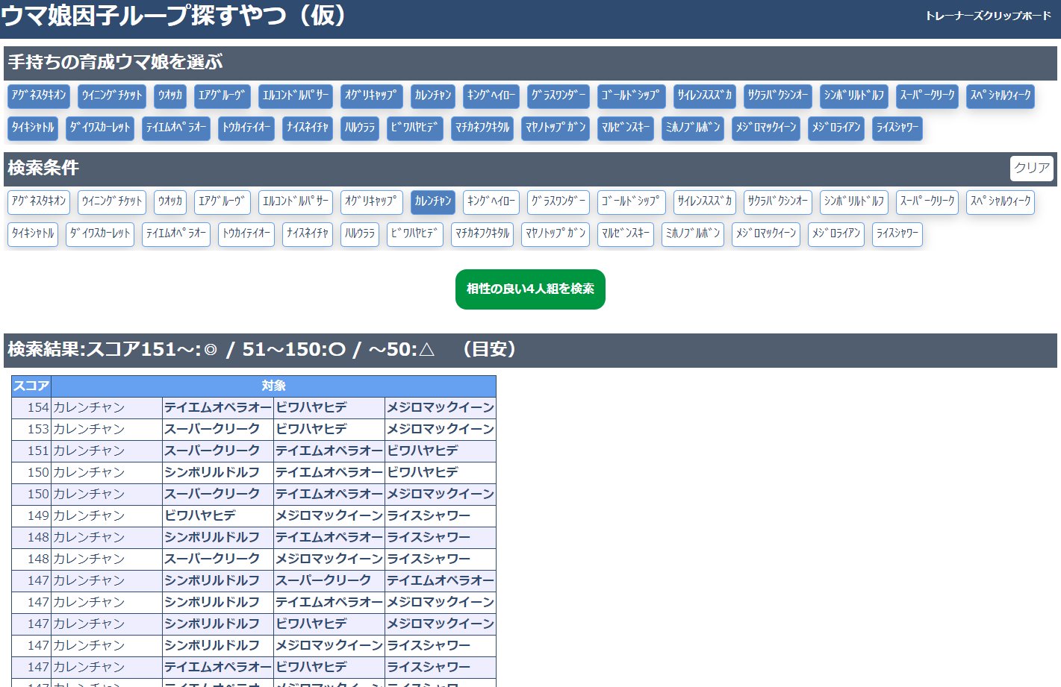Toggle テイエムオペラオー in owned uma list

[176, 128]
